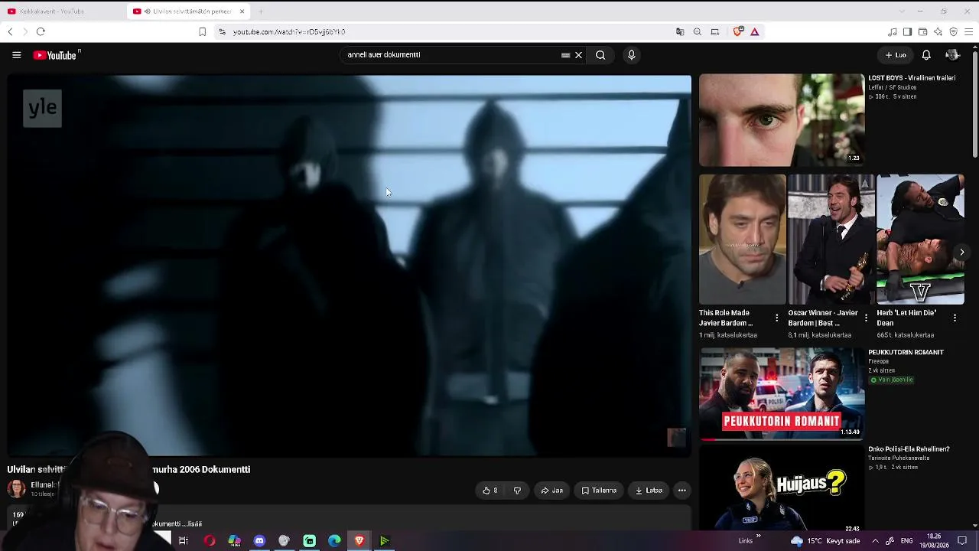Image resolution: width=979 pixels, height=551 pixels.
Task: Open options for "Herb 'Let Him Die' Dean"
Action: click(955, 318)
